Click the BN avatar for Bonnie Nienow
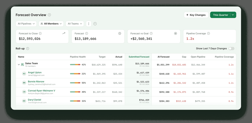Viewport: 252px width, 123px height. coord(24,83)
